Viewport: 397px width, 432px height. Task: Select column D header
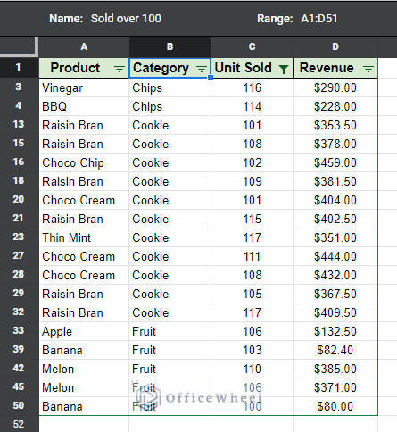coord(335,46)
